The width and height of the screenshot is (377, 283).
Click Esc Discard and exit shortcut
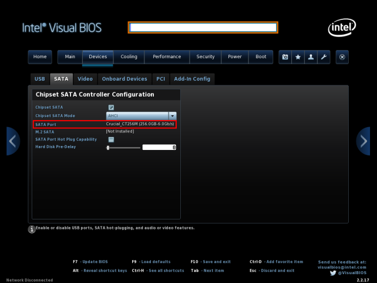tap(272, 271)
